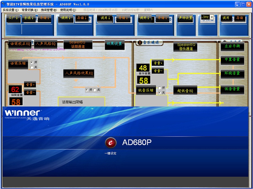Click the yellow 48 music volume display

(x=143, y=68)
